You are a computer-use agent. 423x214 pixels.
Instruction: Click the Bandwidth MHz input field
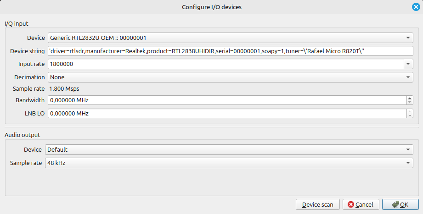227,100
